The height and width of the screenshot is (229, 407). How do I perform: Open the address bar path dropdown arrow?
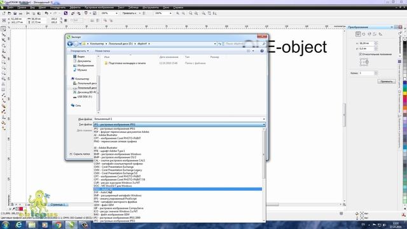pos(215,44)
